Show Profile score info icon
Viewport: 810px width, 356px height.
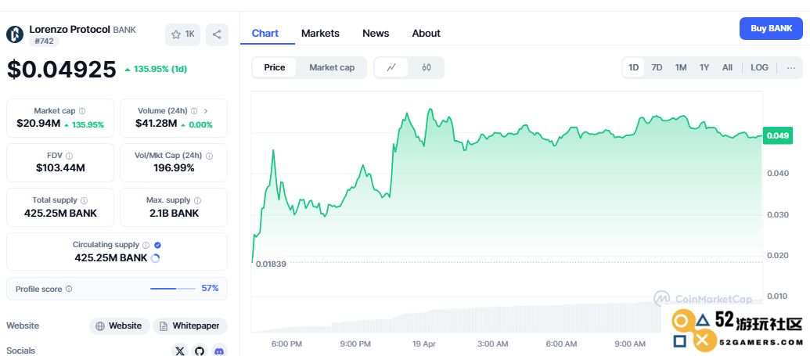[x=69, y=289]
